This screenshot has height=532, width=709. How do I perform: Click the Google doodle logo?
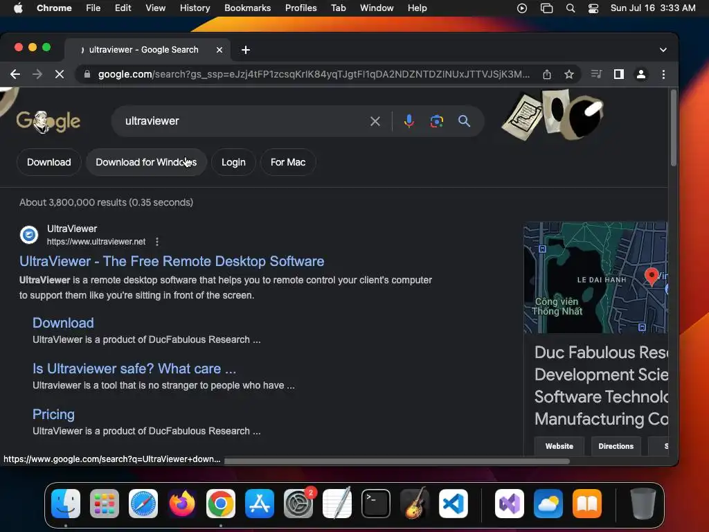pyautogui.click(x=48, y=121)
